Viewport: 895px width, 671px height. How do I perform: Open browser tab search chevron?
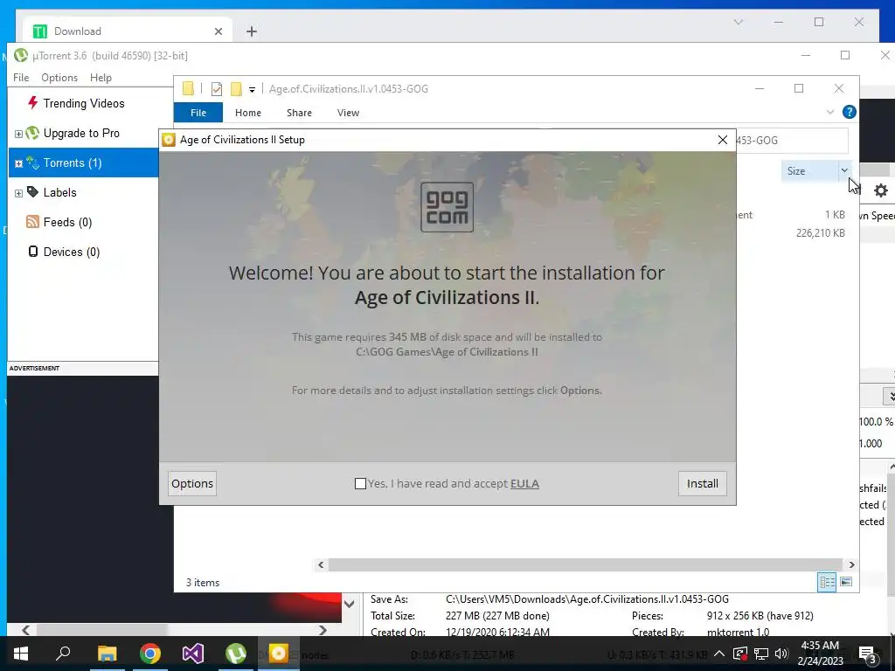click(738, 22)
